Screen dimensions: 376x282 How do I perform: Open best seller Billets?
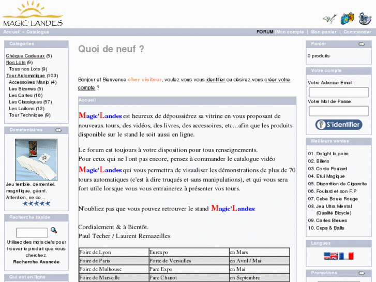(x=323, y=161)
